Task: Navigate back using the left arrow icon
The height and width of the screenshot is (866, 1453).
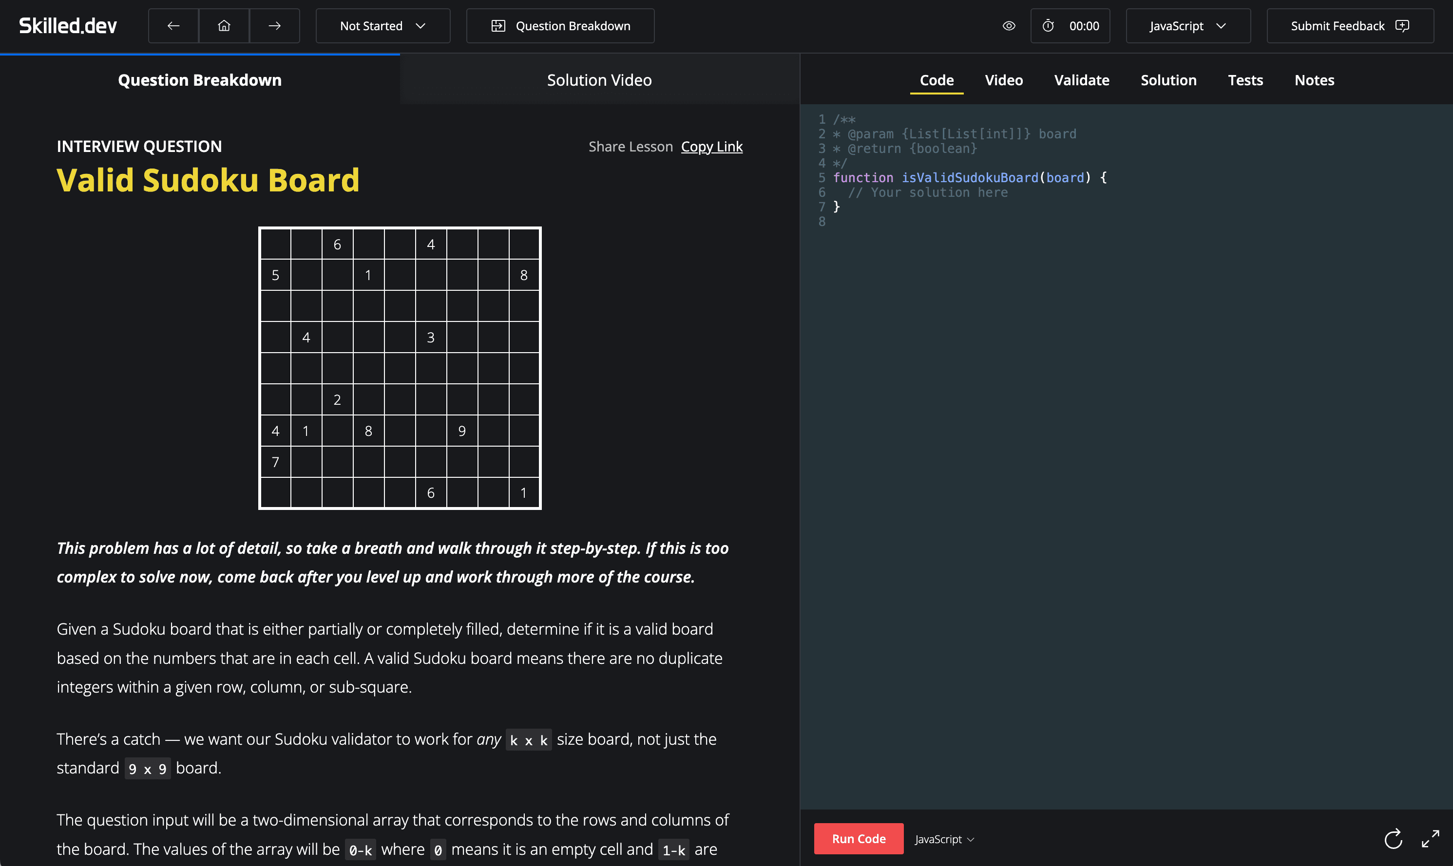Action: point(172,26)
